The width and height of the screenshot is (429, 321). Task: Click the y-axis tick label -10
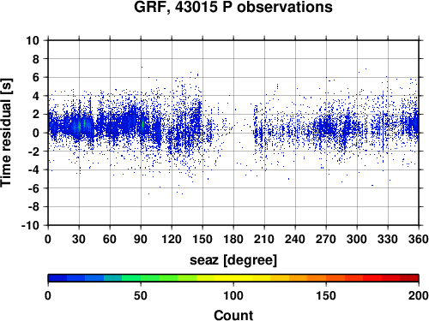coord(31,225)
